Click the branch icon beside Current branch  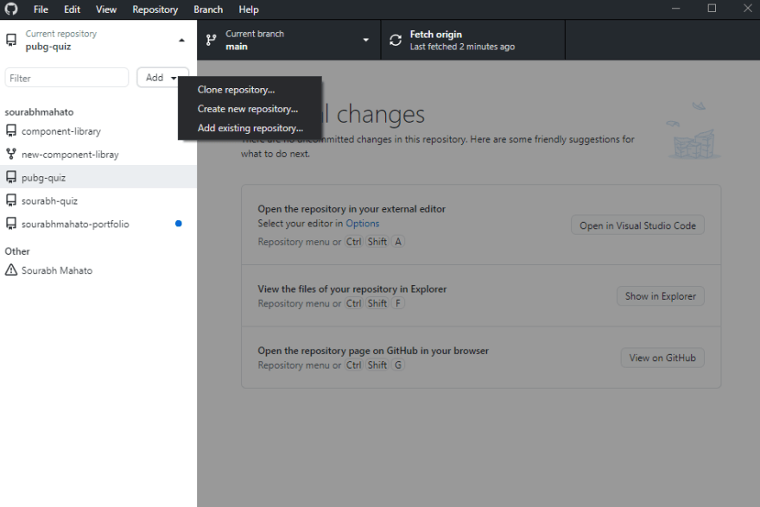pos(211,41)
